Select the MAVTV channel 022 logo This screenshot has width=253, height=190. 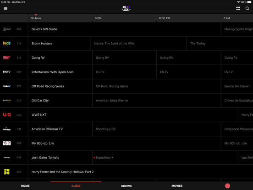pos(7,86)
